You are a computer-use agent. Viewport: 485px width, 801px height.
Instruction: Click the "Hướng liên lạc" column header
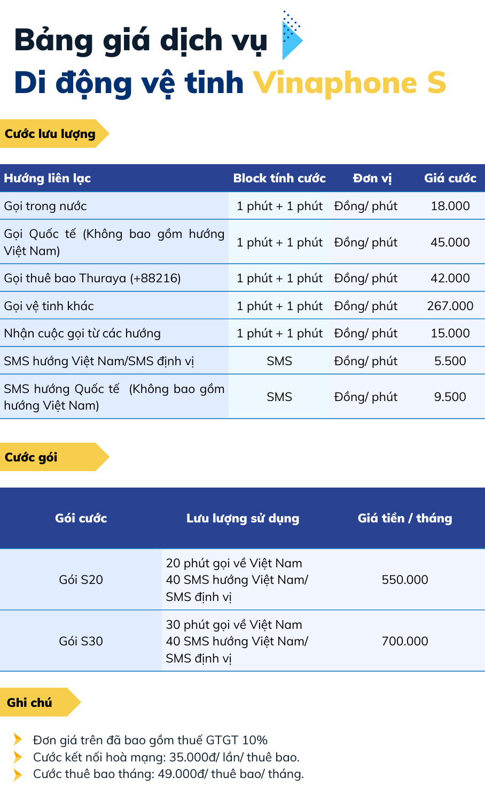pos(48,178)
